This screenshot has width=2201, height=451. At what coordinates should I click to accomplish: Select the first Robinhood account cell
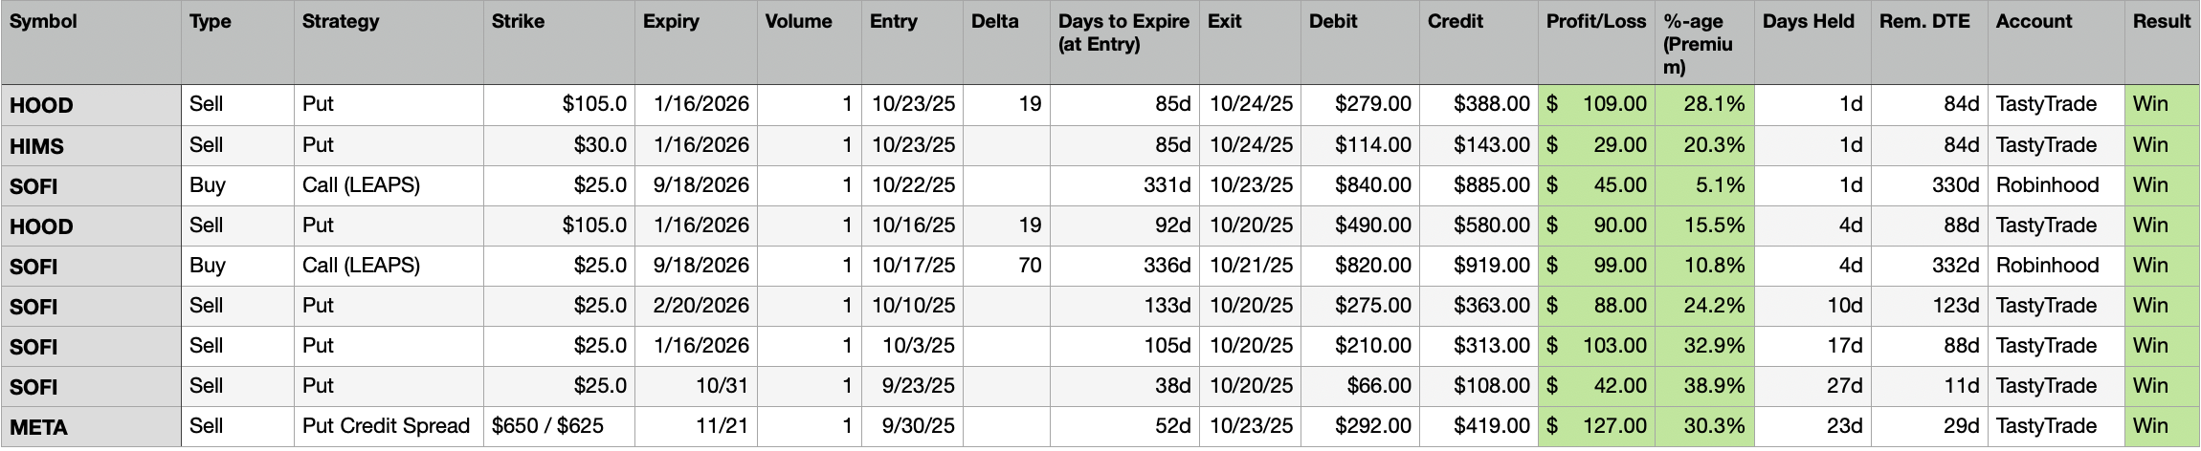click(2047, 185)
